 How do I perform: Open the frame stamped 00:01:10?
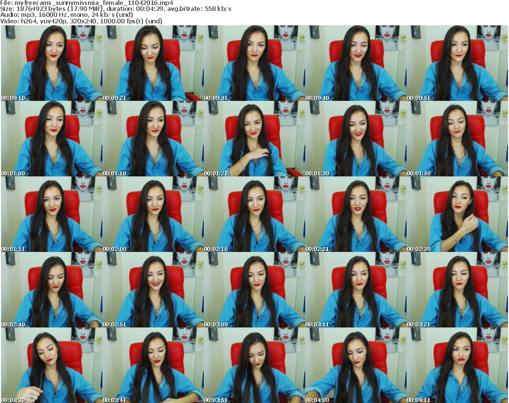(x=153, y=139)
